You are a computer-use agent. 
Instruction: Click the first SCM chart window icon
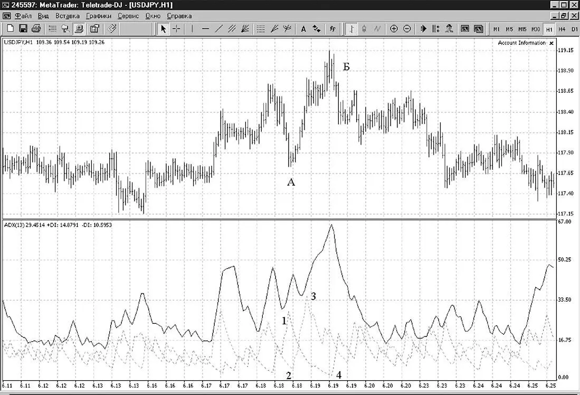tap(465, 28)
